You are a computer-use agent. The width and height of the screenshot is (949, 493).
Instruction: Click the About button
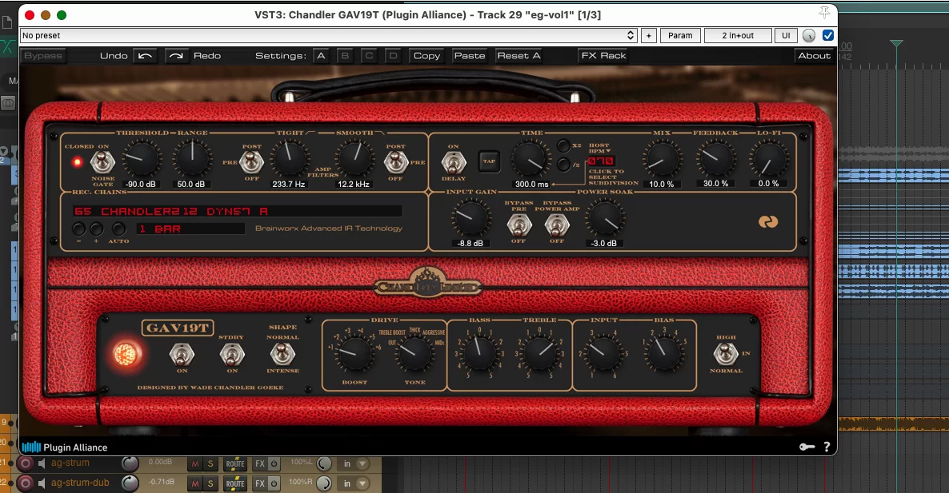click(814, 56)
